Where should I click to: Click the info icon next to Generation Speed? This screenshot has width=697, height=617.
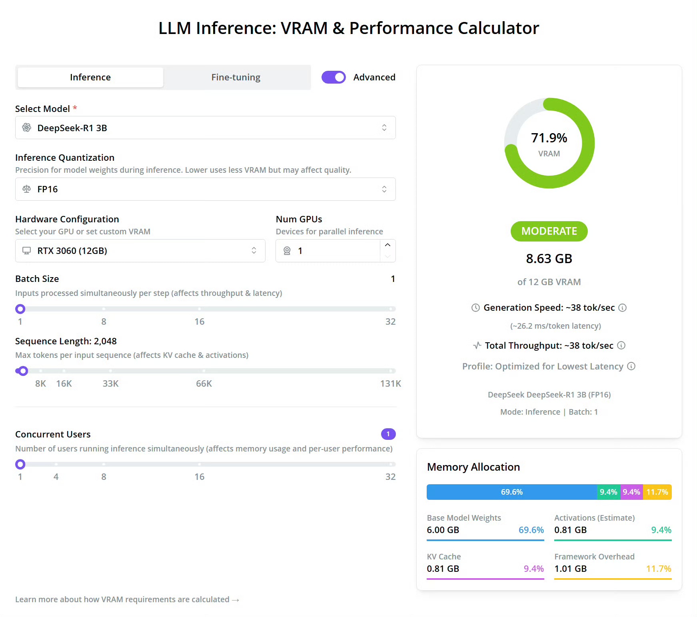[x=622, y=308]
